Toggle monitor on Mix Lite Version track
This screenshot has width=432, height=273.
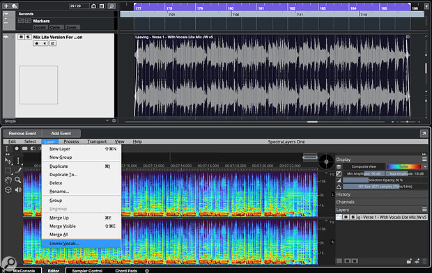(x=45, y=43)
